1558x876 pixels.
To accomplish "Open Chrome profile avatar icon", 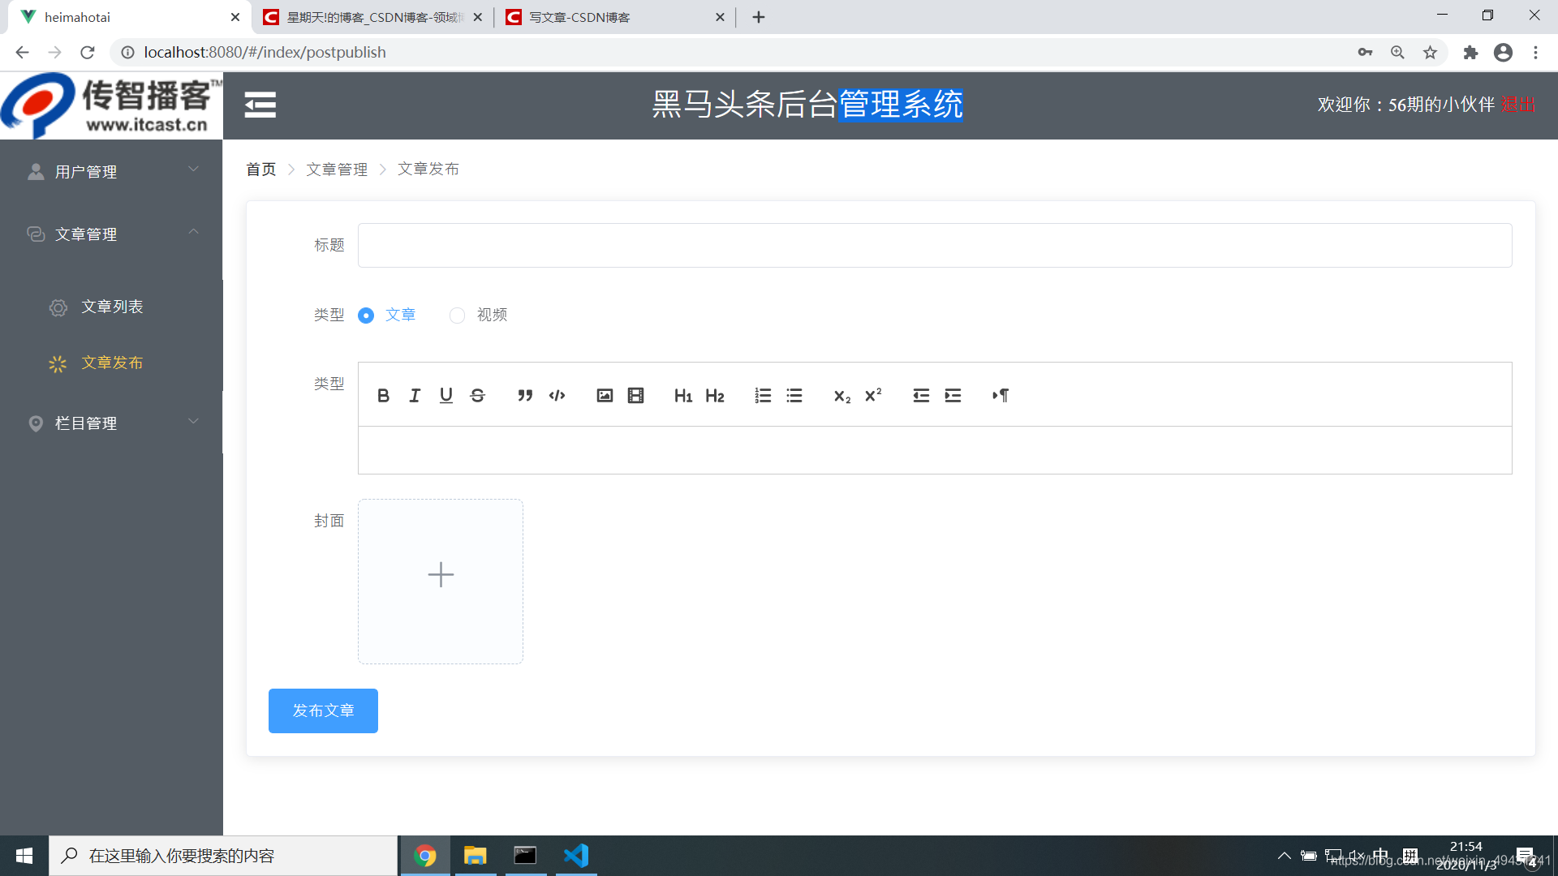I will point(1503,52).
